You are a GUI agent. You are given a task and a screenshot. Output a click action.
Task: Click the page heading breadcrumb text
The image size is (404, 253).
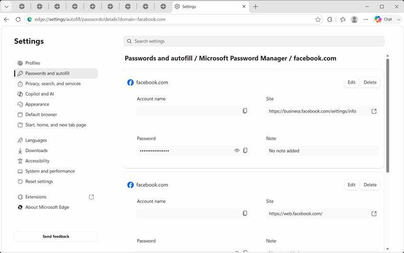(231, 58)
